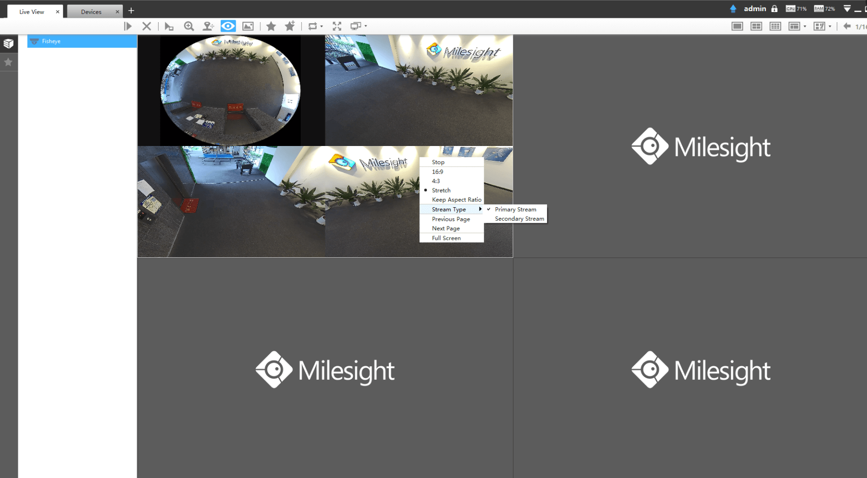Select 4:3 aspect option
Viewport: 867px width, 478px height.
(452, 181)
